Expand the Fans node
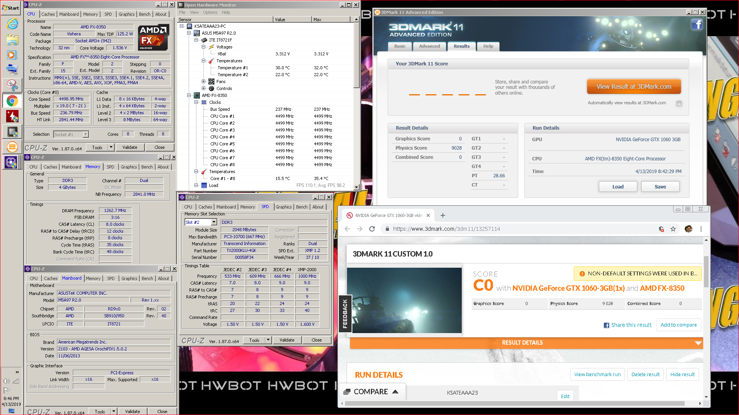Viewport: 739px width, 415px height. pyautogui.click(x=204, y=82)
